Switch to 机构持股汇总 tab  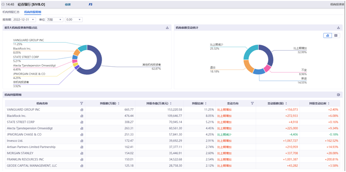tap(11, 11)
